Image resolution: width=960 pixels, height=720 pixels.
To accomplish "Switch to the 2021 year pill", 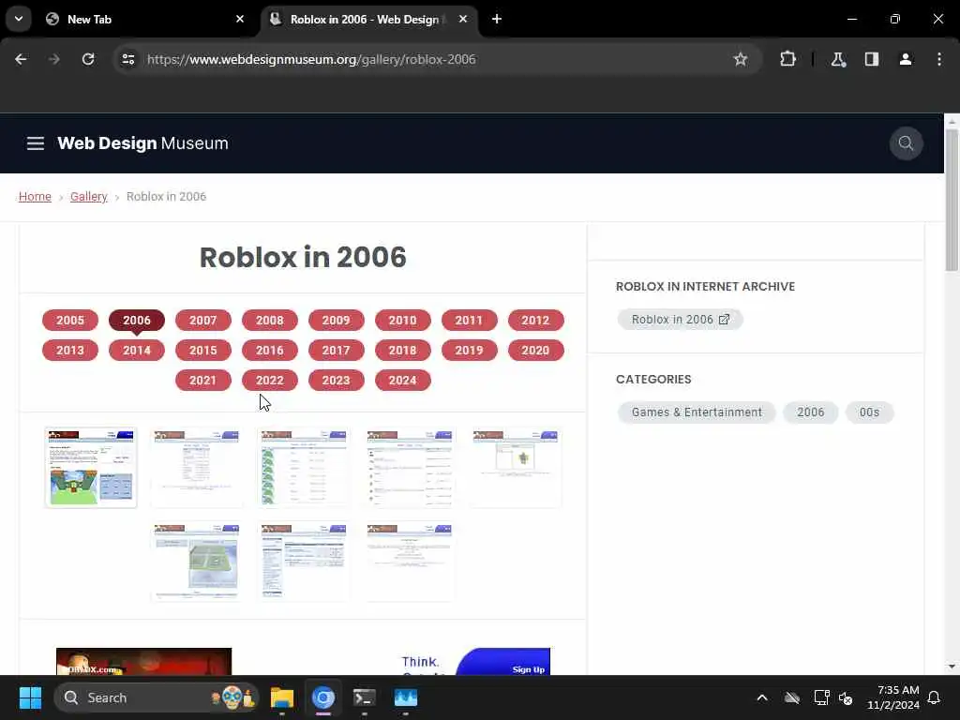I will click(x=203, y=381).
